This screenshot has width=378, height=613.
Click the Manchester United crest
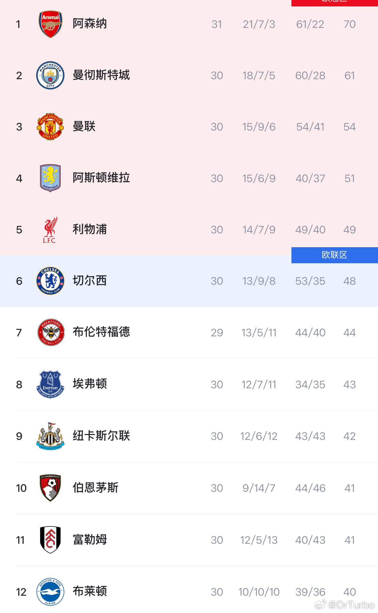50,127
